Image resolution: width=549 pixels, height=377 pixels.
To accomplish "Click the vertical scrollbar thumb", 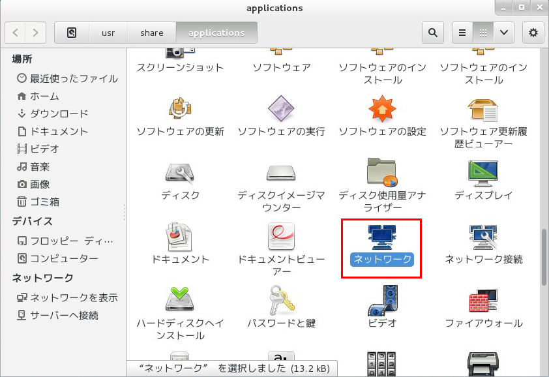I will pos(544,258).
